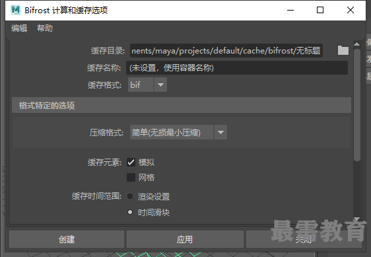Close the Bifrost options window
This screenshot has width=371, height=257.
(x=351, y=10)
